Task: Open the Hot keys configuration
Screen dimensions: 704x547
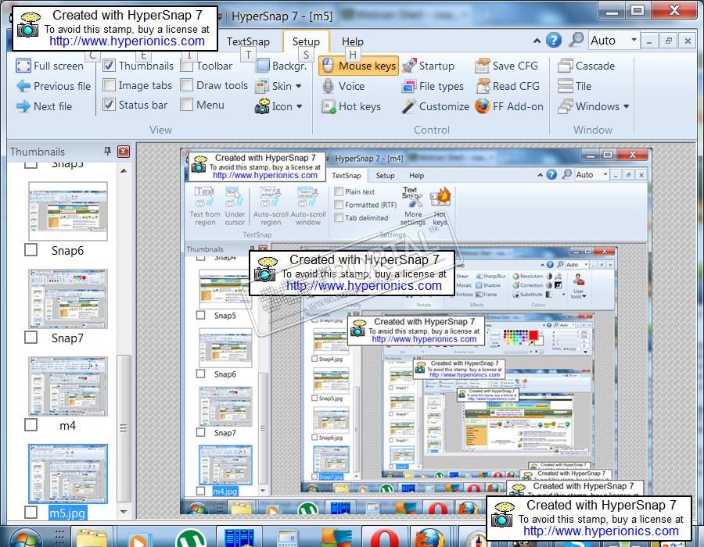Action: click(x=351, y=107)
